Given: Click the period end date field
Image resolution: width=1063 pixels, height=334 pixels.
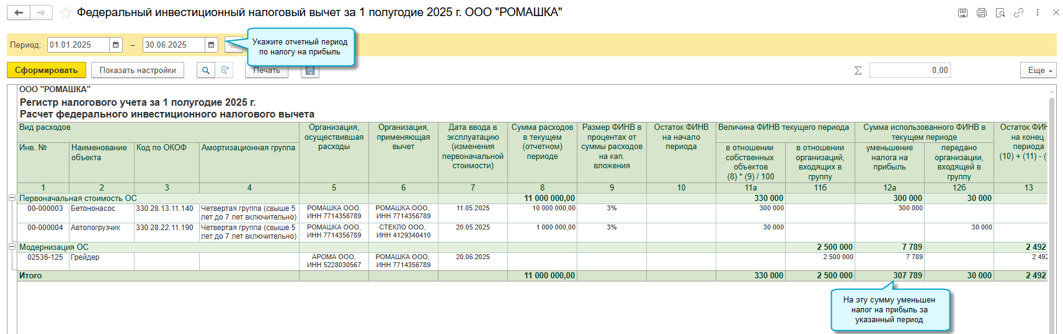Looking at the screenshot, I should click(174, 45).
